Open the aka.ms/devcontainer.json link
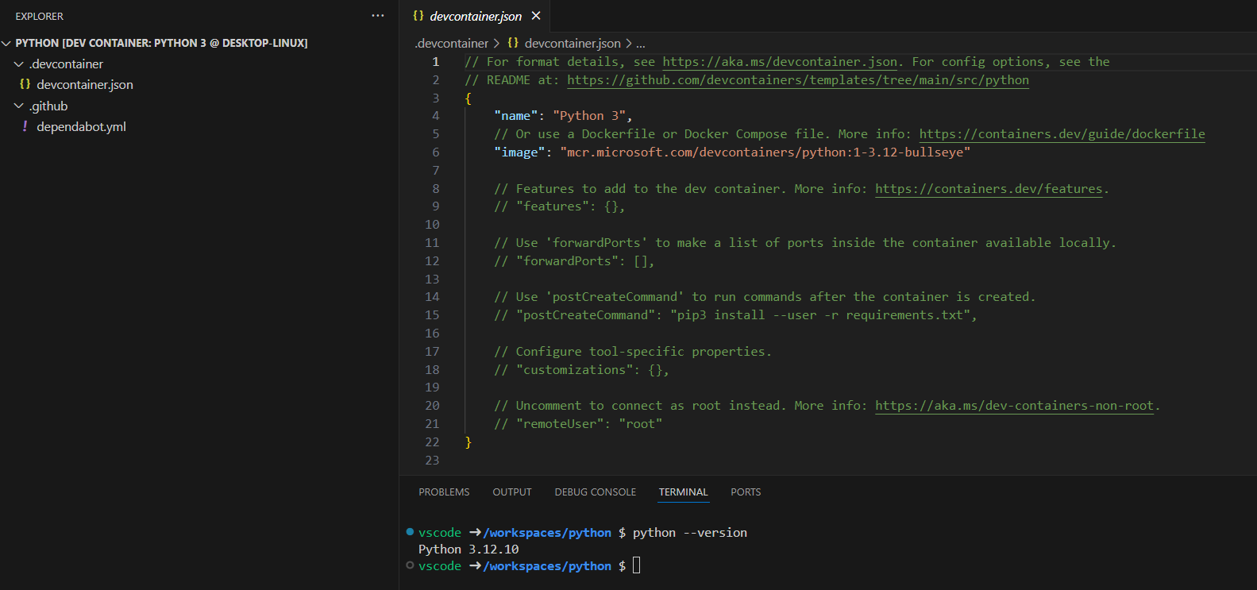The height and width of the screenshot is (590, 1257). pos(779,62)
